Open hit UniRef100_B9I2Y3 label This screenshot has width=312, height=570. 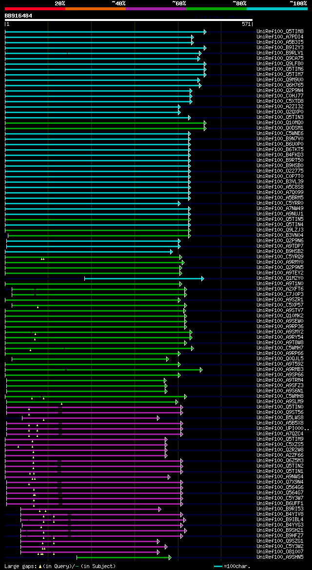[280, 48]
